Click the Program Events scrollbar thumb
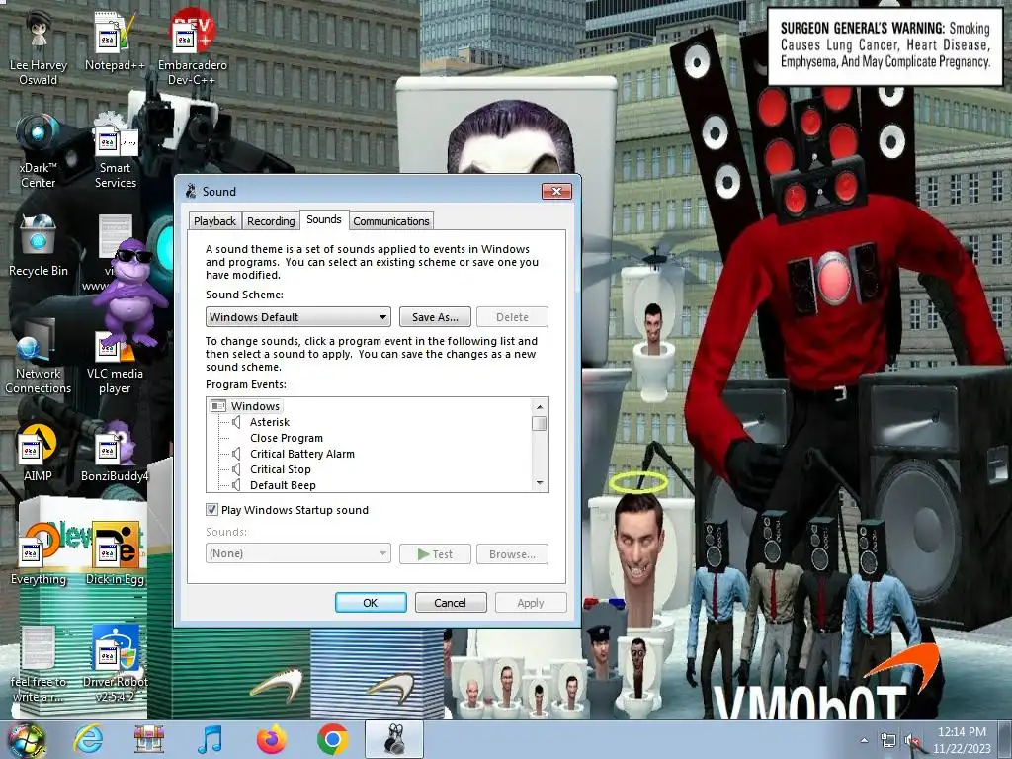The image size is (1012, 759). [539, 423]
